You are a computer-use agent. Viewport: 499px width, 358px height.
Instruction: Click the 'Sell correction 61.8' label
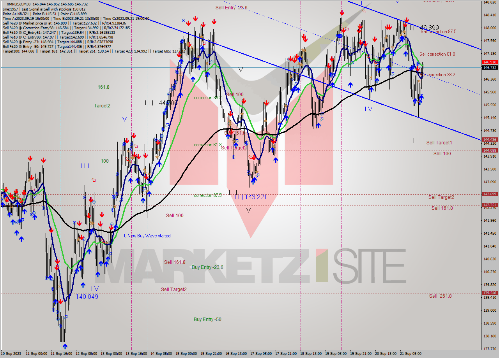pyautogui.click(x=437, y=54)
